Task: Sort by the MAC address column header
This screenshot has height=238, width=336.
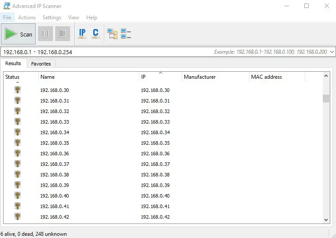Action: click(277, 77)
